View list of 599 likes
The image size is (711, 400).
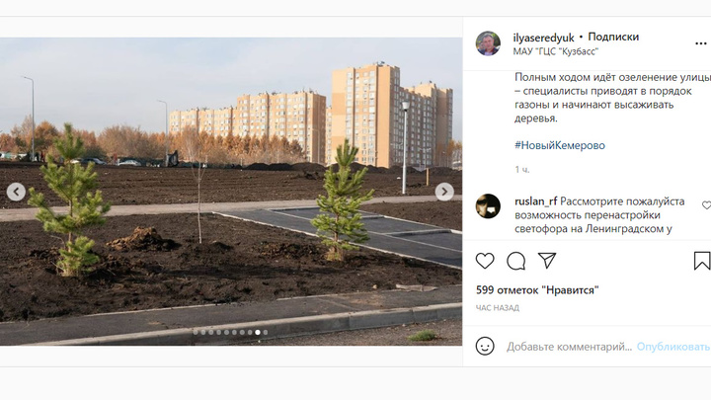(537, 289)
